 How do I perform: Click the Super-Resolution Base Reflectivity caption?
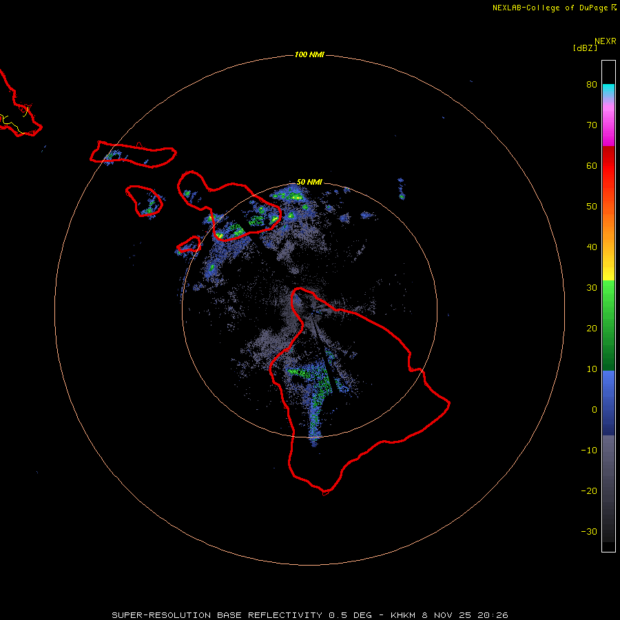point(309,615)
